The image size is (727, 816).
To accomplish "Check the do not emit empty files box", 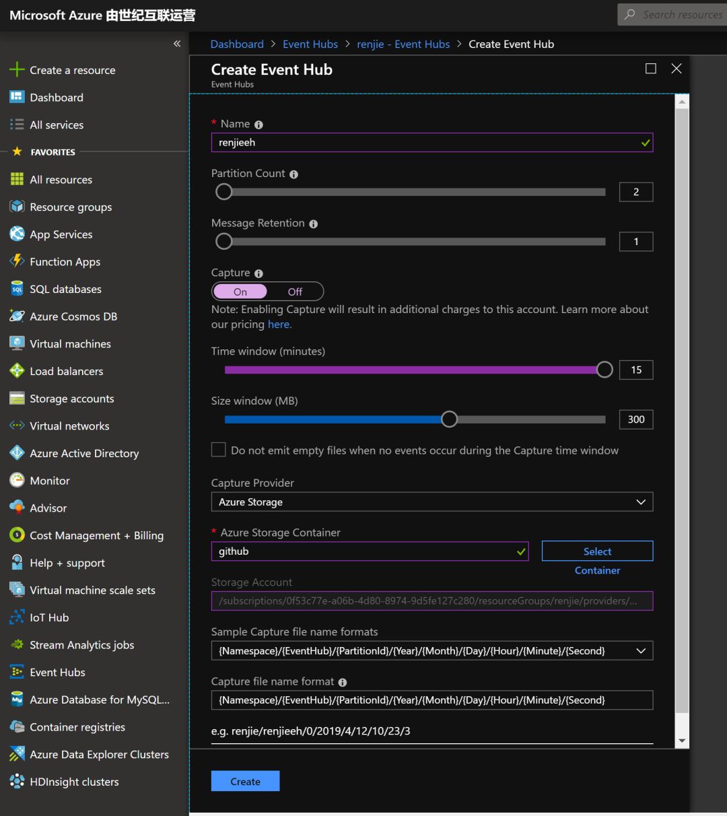I will [x=219, y=450].
